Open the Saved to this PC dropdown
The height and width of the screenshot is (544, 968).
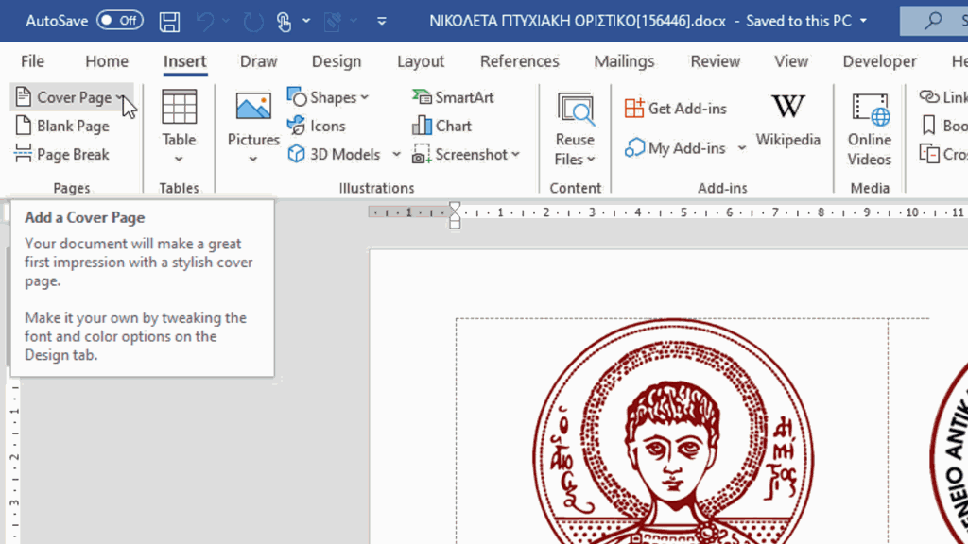click(x=864, y=21)
